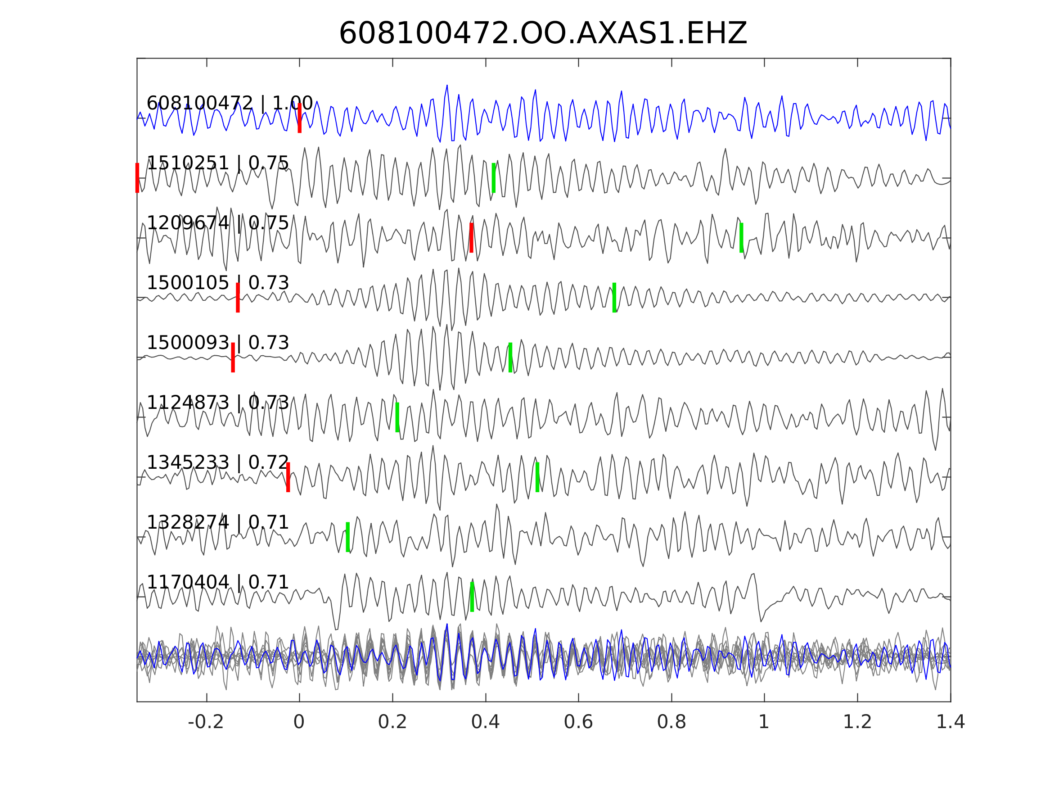
Task: Click the label "1124873 | 0.73"
Action: (218, 402)
